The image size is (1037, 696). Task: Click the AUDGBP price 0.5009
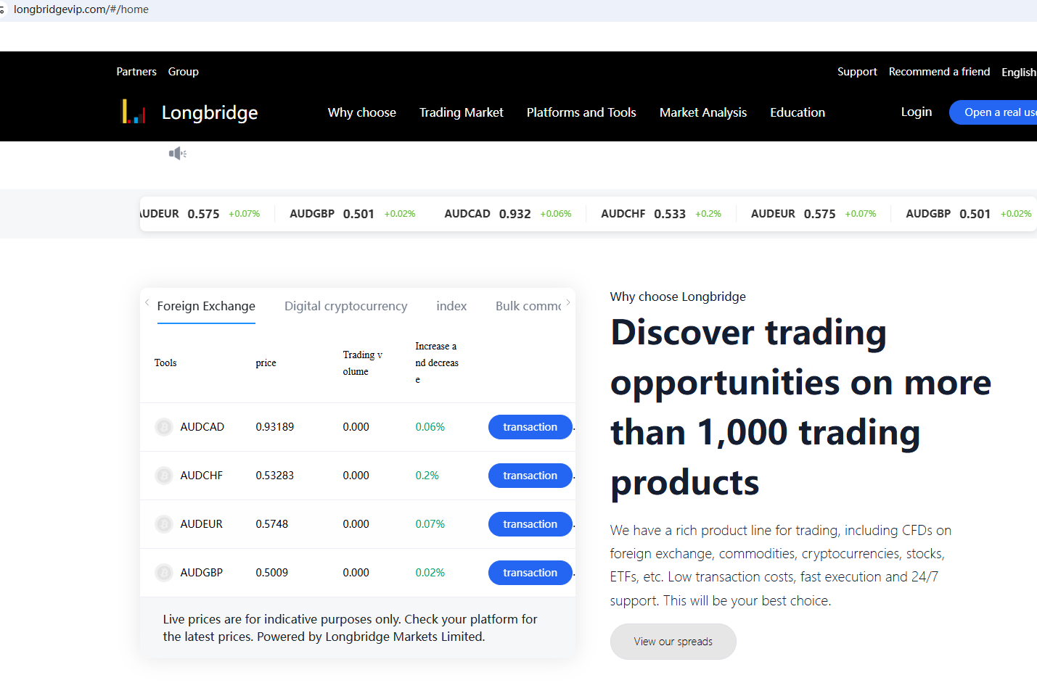pos(272,573)
